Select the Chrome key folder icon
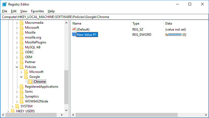209x118 pixels. point(30,82)
